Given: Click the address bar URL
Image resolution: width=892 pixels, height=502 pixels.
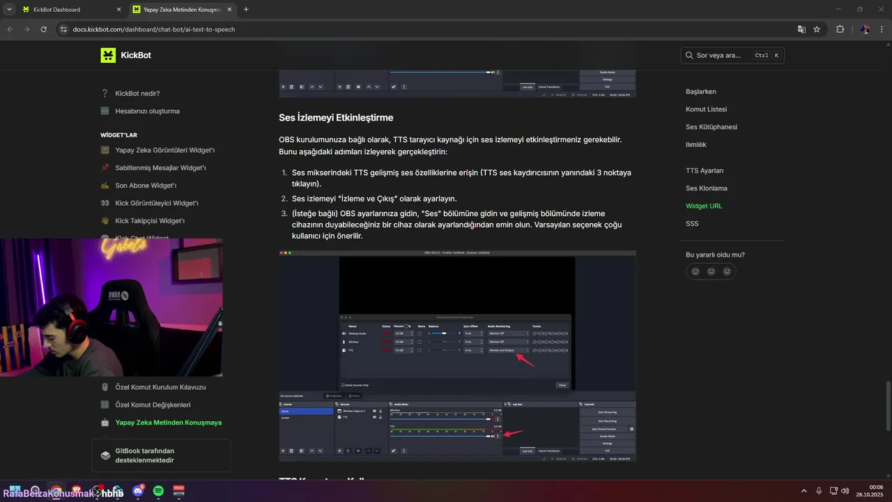Looking at the screenshot, I should click(154, 29).
